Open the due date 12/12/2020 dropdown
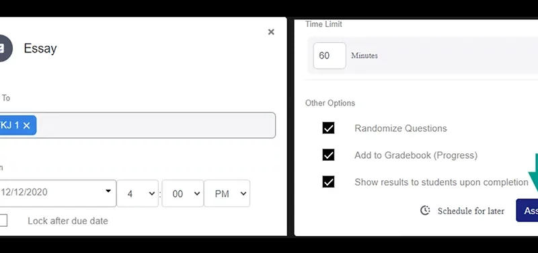This screenshot has width=538, height=253. [x=58, y=193]
